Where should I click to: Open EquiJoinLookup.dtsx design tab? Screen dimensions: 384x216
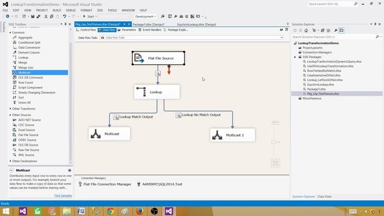(x=196, y=25)
